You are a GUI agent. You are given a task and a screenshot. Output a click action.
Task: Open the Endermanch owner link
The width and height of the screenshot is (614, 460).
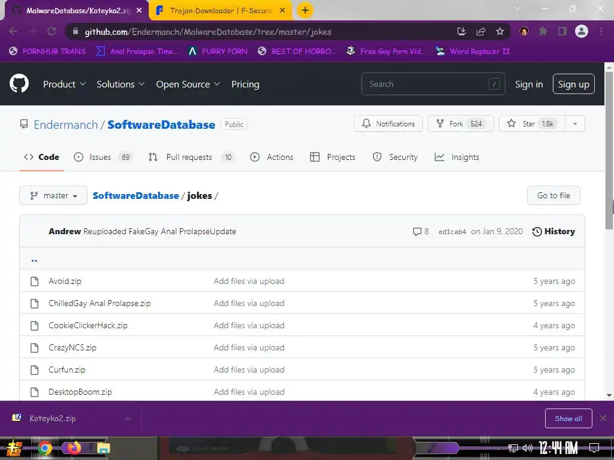[x=65, y=125]
